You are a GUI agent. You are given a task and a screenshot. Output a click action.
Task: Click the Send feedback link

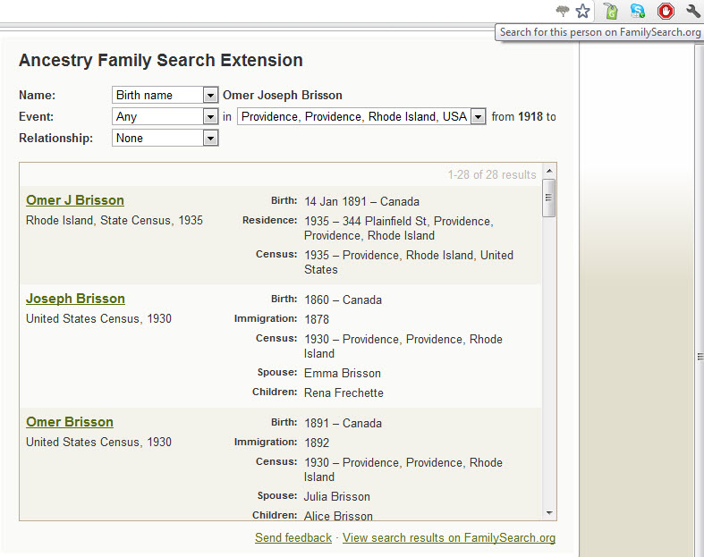pos(293,537)
